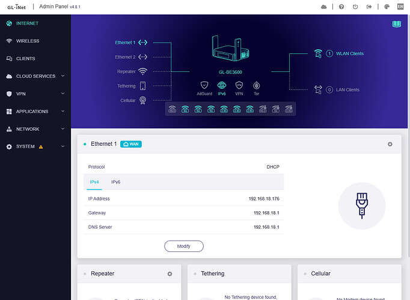Open the IPv6 globe icon
This screenshot has width=410, height=300.
(222, 85)
